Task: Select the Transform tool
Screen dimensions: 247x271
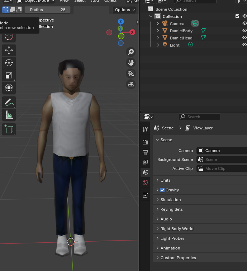Action: point(9,88)
